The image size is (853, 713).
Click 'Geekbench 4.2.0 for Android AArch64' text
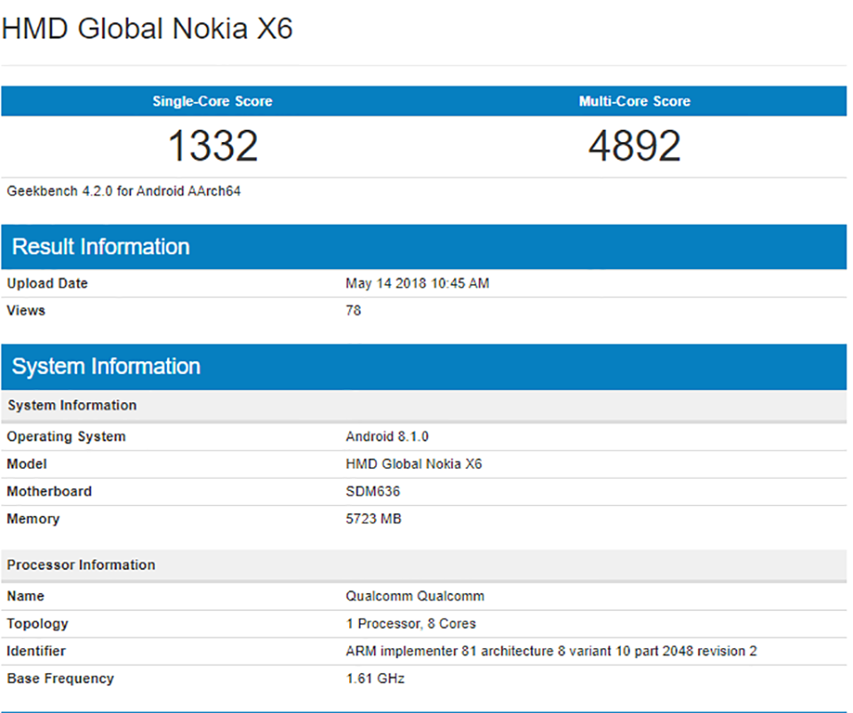124,191
